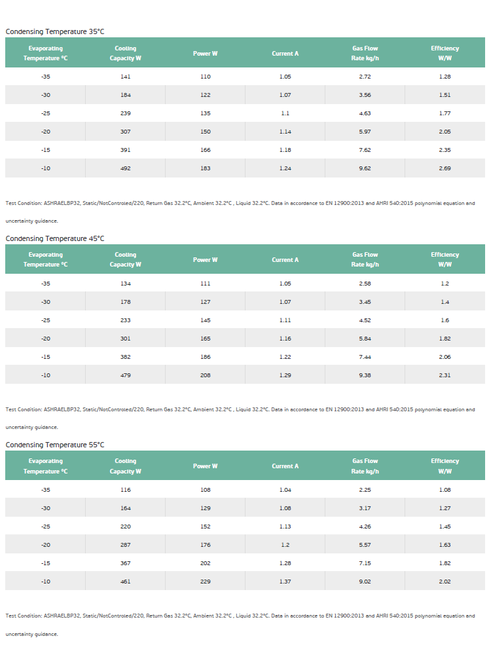Select gas flow value 7.62
This screenshot has height=668, width=491.
(x=365, y=150)
